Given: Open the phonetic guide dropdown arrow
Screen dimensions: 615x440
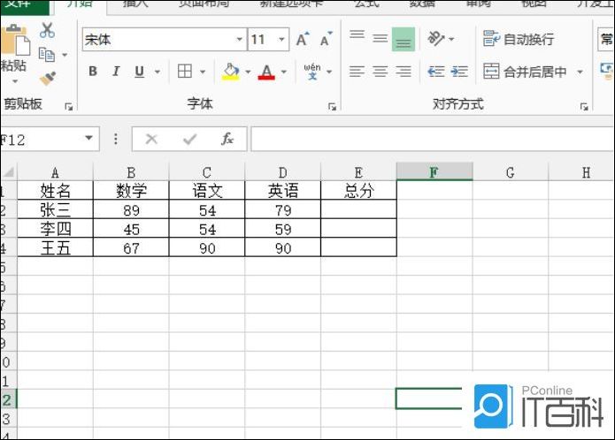Looking at the screenshot, I should [x=329, y=72].
